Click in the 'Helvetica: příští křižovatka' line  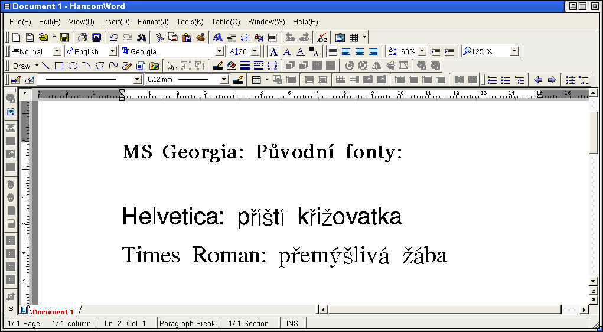click(262, 217)
